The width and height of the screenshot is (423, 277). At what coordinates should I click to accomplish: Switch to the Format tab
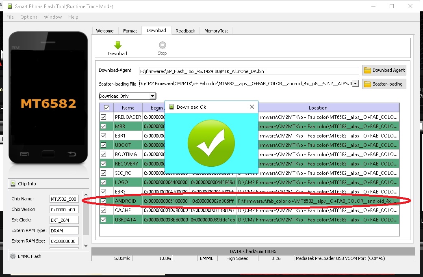130,31
